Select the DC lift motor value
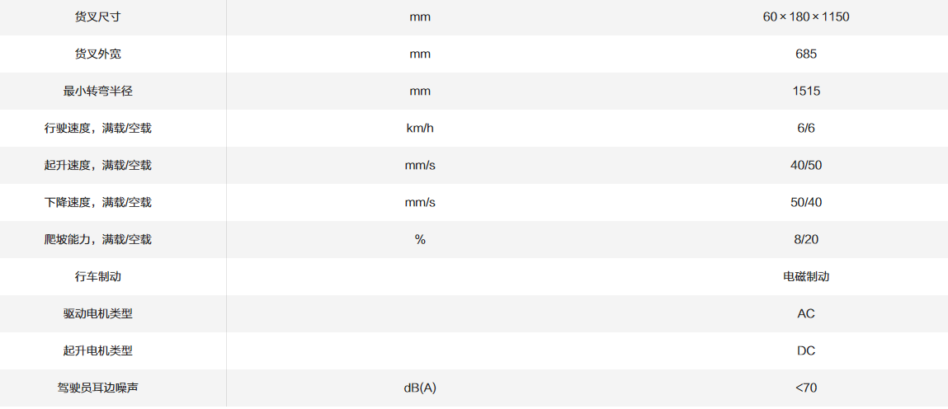Image resolution: width=948 pixels, height=409 pixels. pyautogui.click(x=805, y=350)
